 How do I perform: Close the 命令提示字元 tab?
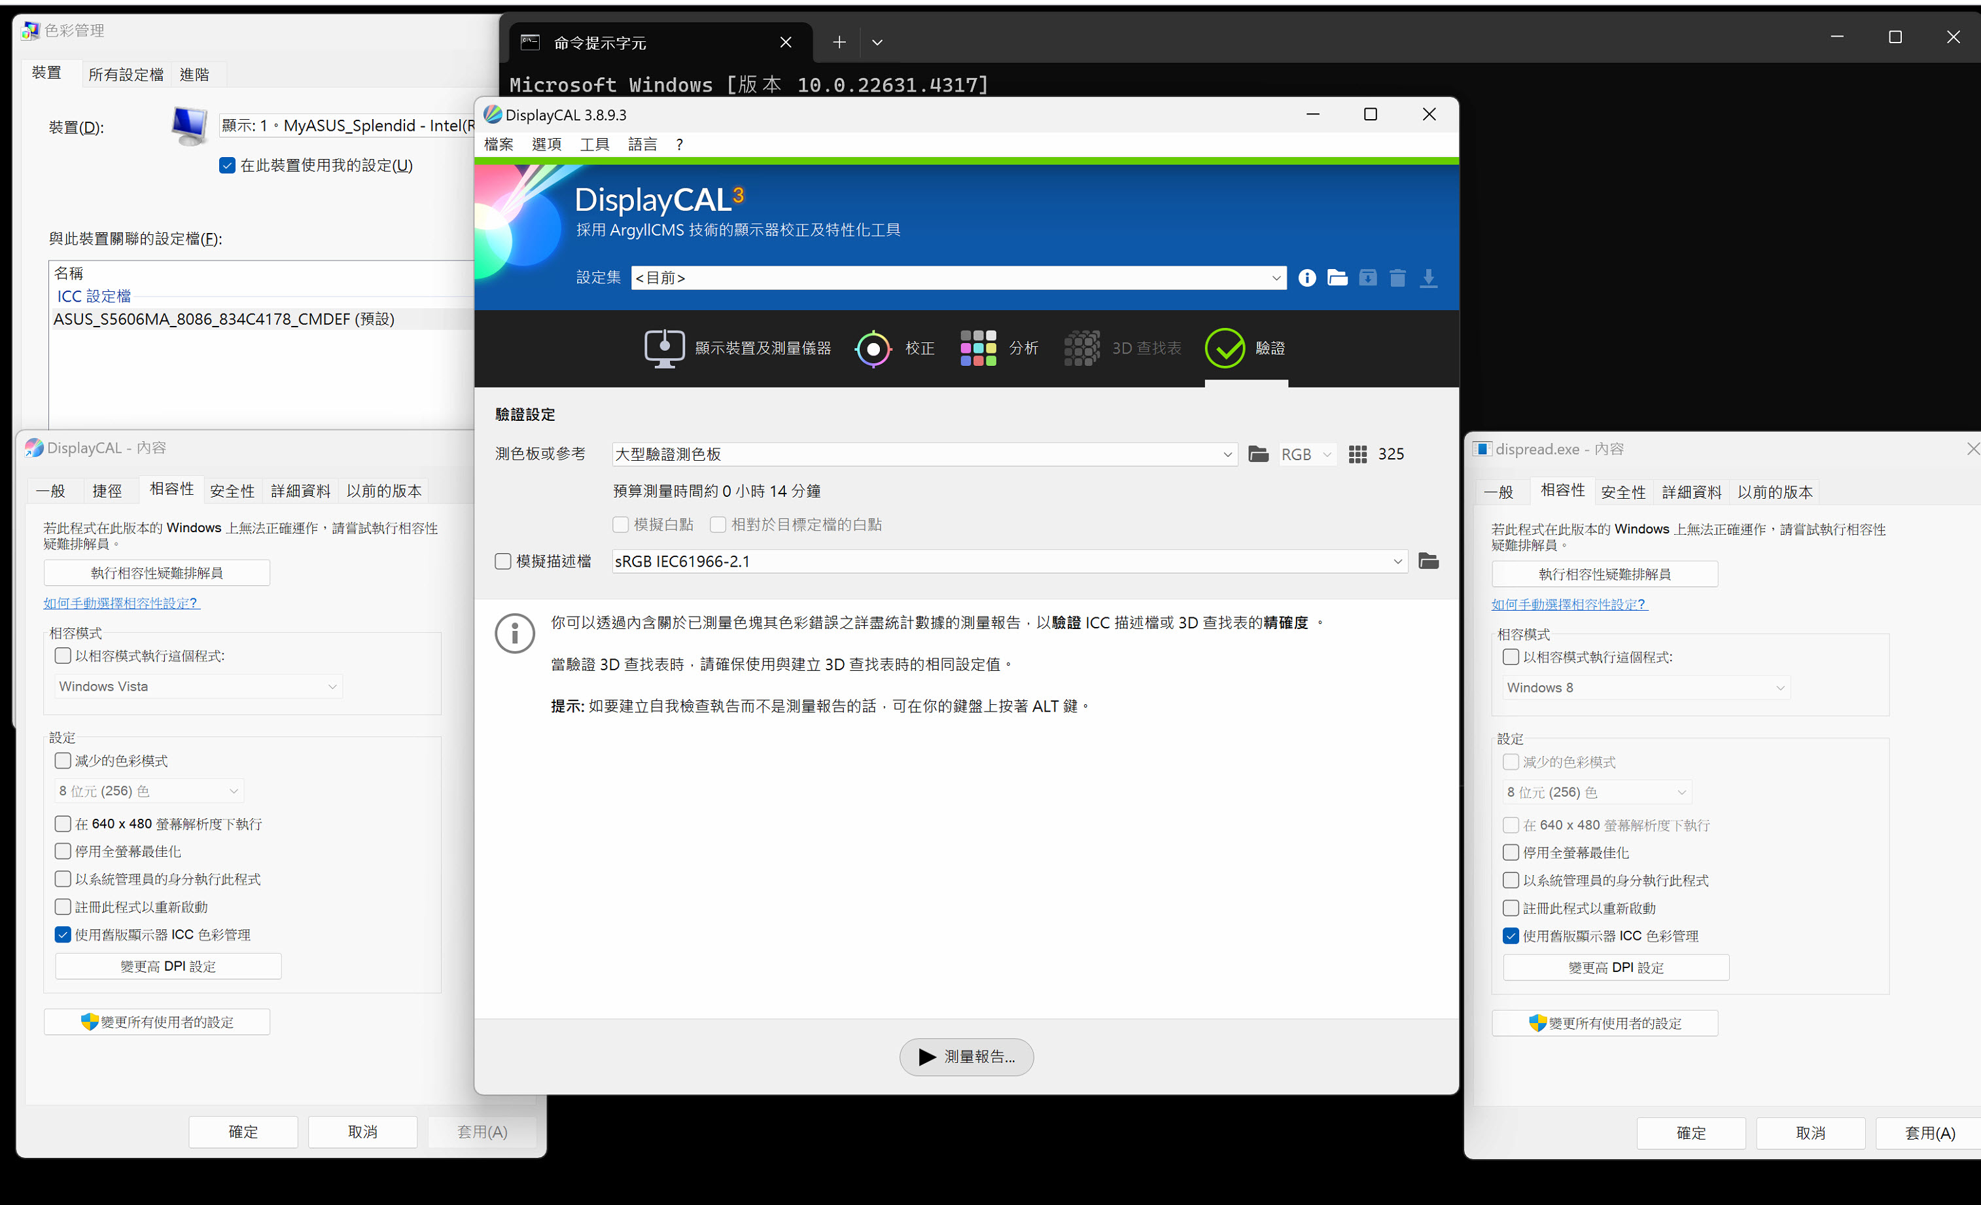pyautogui.click(x=786, y=42)
